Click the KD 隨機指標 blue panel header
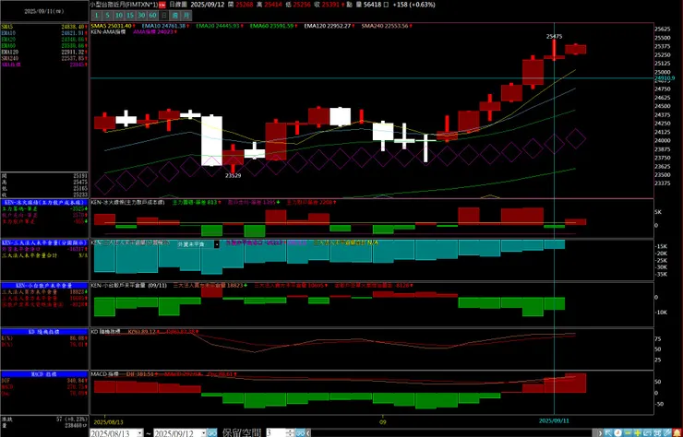683x437 pixels. point(44,332)
